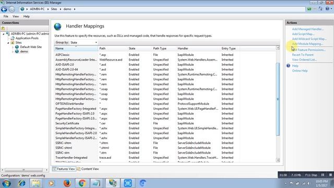Click the Sites folder icon
334x188 pixels.
point(13,43)
